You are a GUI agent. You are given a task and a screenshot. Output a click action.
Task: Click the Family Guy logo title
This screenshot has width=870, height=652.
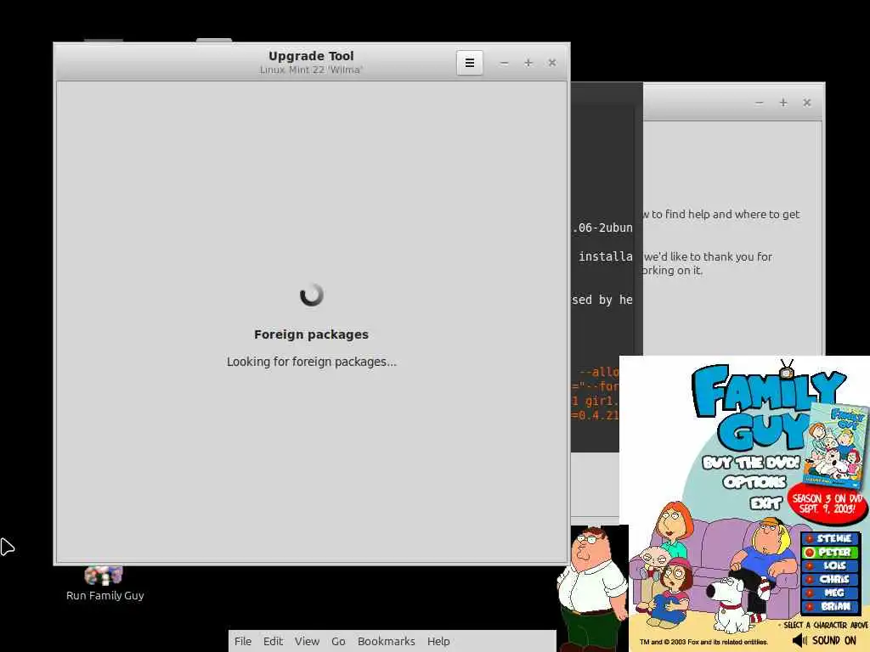tap(764, 407)
